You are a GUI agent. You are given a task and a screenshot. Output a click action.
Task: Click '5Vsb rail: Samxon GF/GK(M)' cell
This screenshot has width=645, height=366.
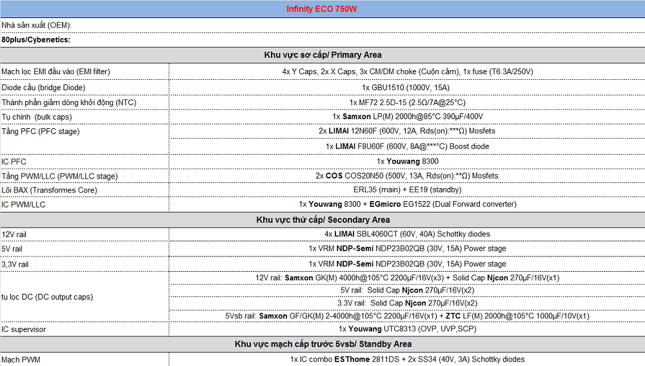coord(407,316)
